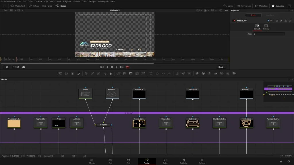
Task: Stop playback
Action: click(x=112, y=67)
